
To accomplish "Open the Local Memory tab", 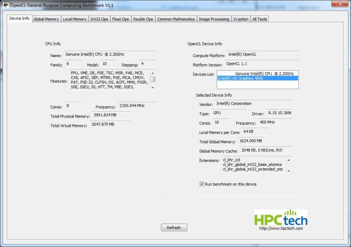I will click(x=75, y=19).
